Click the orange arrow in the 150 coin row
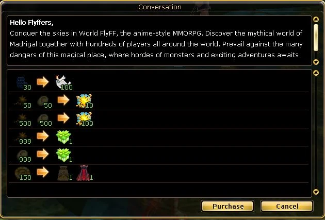325x220 pixels. (43, 172)
